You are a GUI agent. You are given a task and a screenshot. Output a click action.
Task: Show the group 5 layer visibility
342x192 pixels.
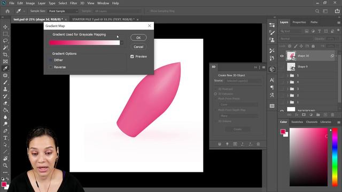coord(282,76)
